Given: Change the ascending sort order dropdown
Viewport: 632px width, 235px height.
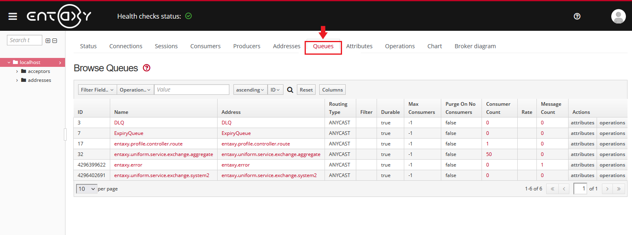Looking at the screenshot, I should 251,90.
